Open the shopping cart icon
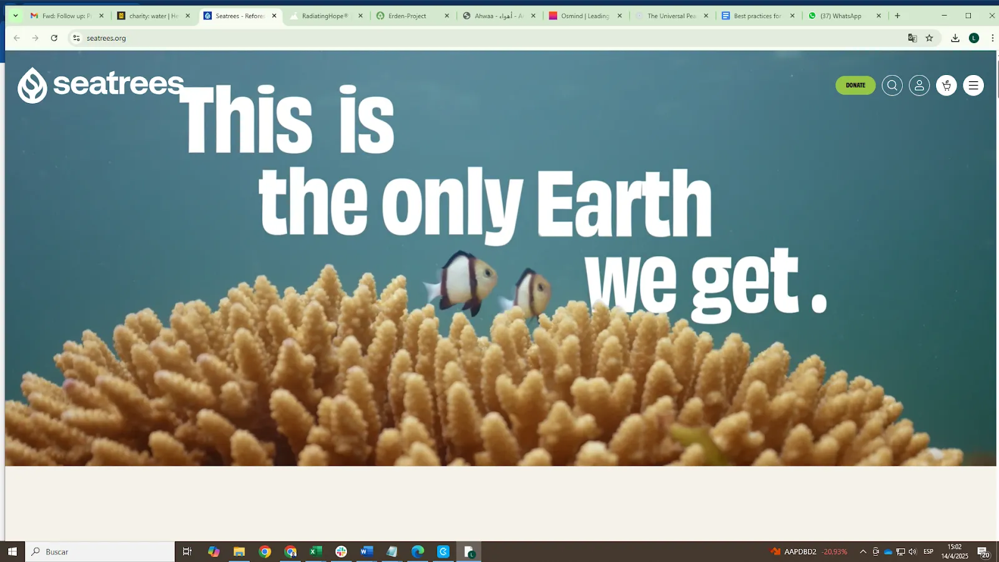This screenshot has height=562, width=999. pos(947,86)
